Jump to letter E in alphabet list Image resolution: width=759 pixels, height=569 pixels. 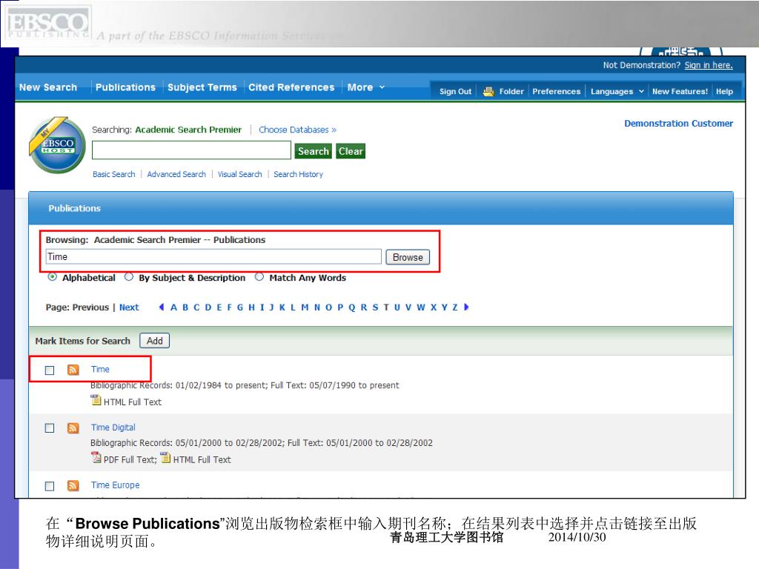(219, 307)
